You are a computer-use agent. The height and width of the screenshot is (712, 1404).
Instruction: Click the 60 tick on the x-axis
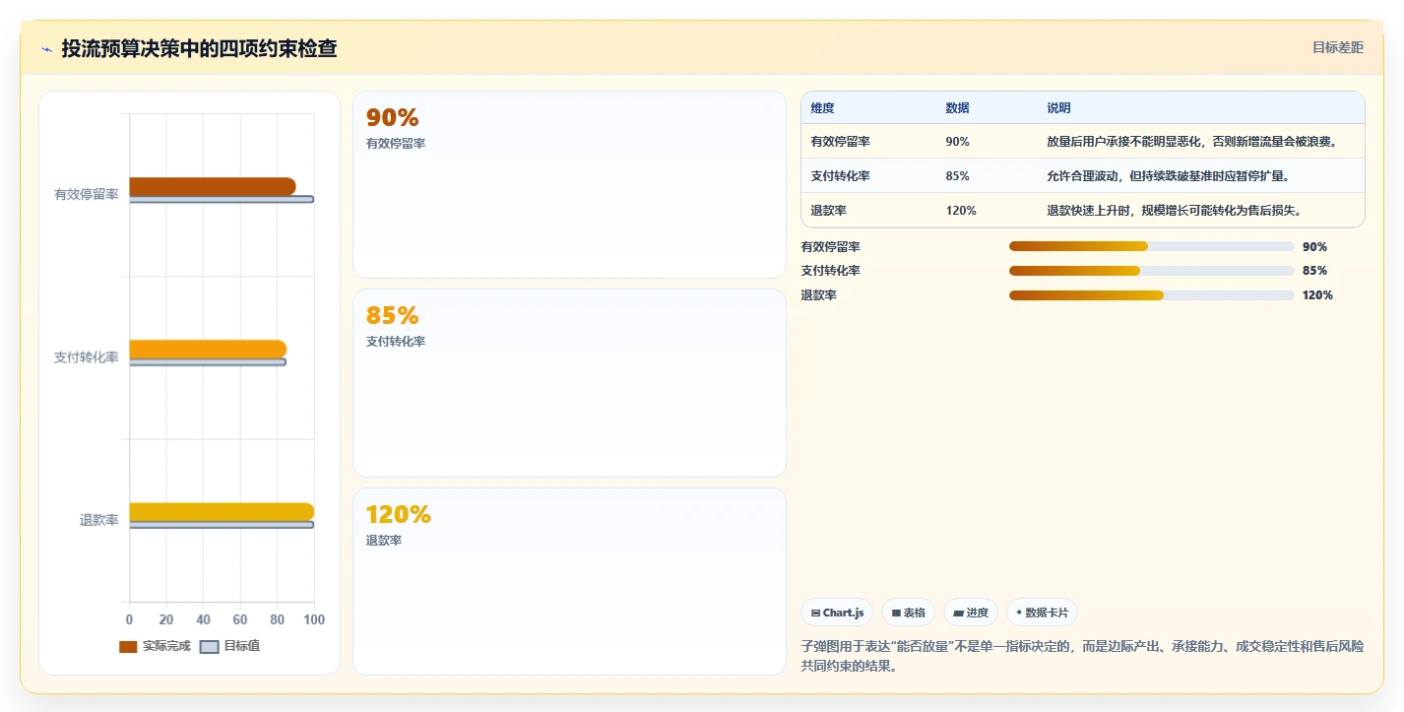tap(240, 619)
